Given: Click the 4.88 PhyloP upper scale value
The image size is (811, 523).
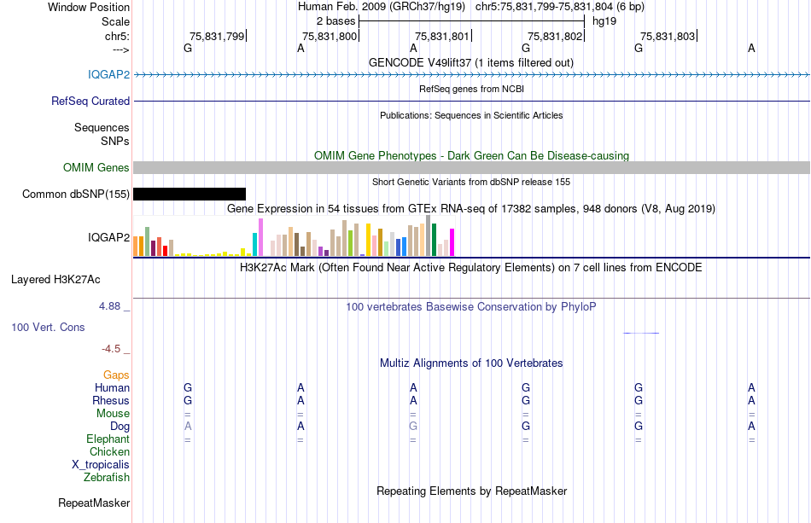Looking at the screenshot, I should pyautogui.click(x=109, y=306).
